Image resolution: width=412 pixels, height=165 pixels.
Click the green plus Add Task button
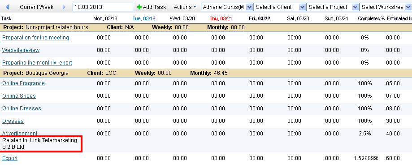click(152, 7)
